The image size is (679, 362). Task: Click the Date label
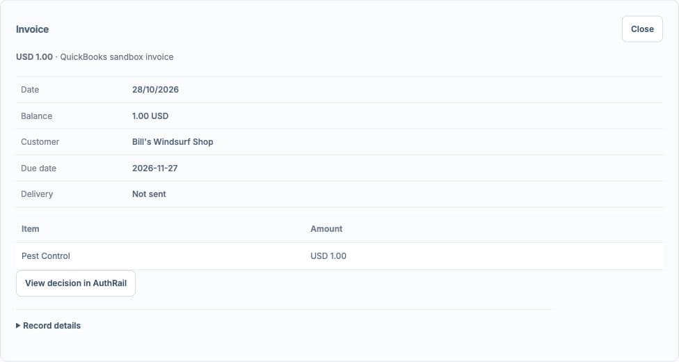pyautogui.click(x=30, y=90)
